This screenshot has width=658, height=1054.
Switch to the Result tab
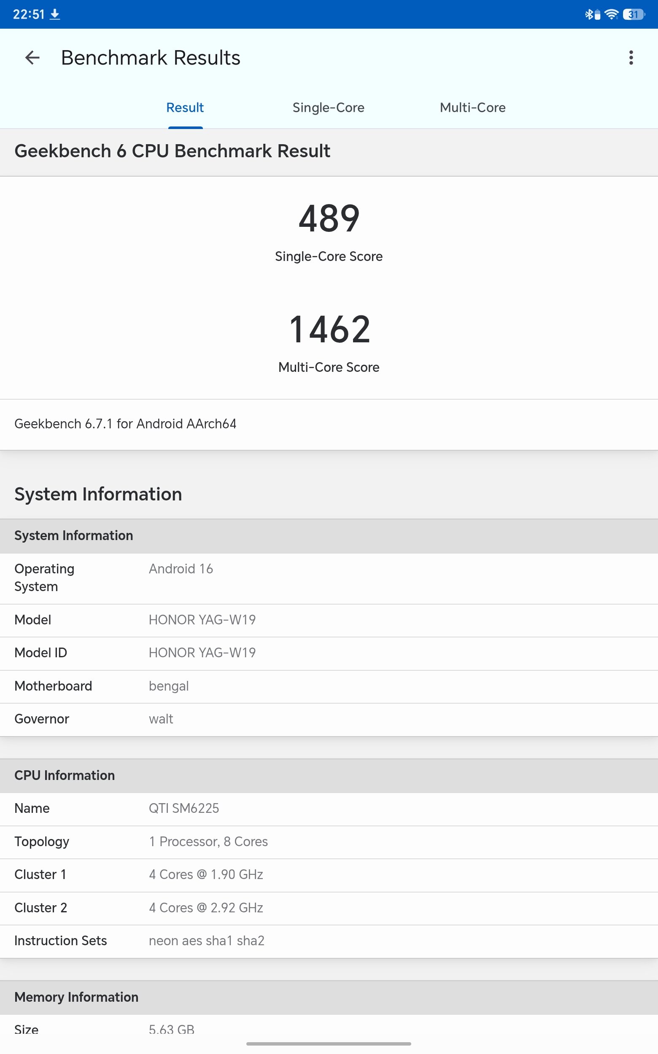[x=185, y=108]
